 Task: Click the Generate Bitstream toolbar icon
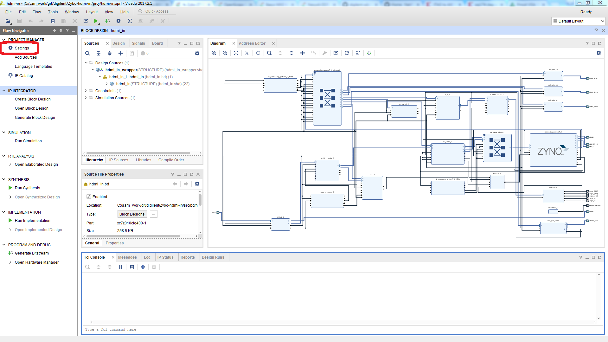point(107,21)
